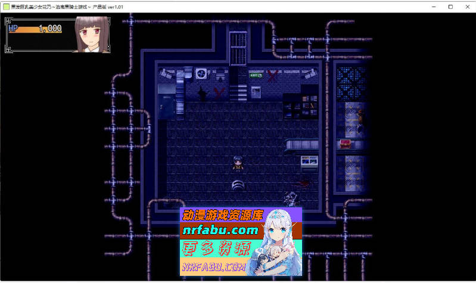
Task: Open the red treasure chest
Action: tap(344, 143)
